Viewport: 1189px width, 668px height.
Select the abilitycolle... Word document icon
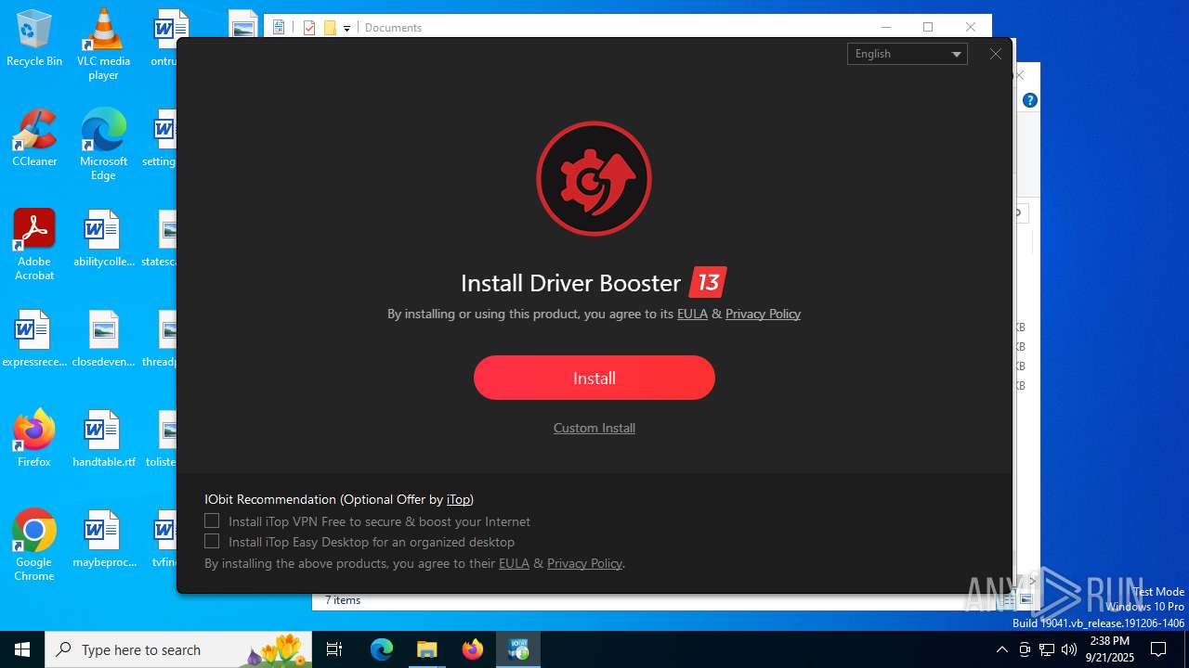(103, 239)
